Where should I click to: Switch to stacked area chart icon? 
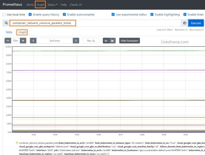(112, 41)
